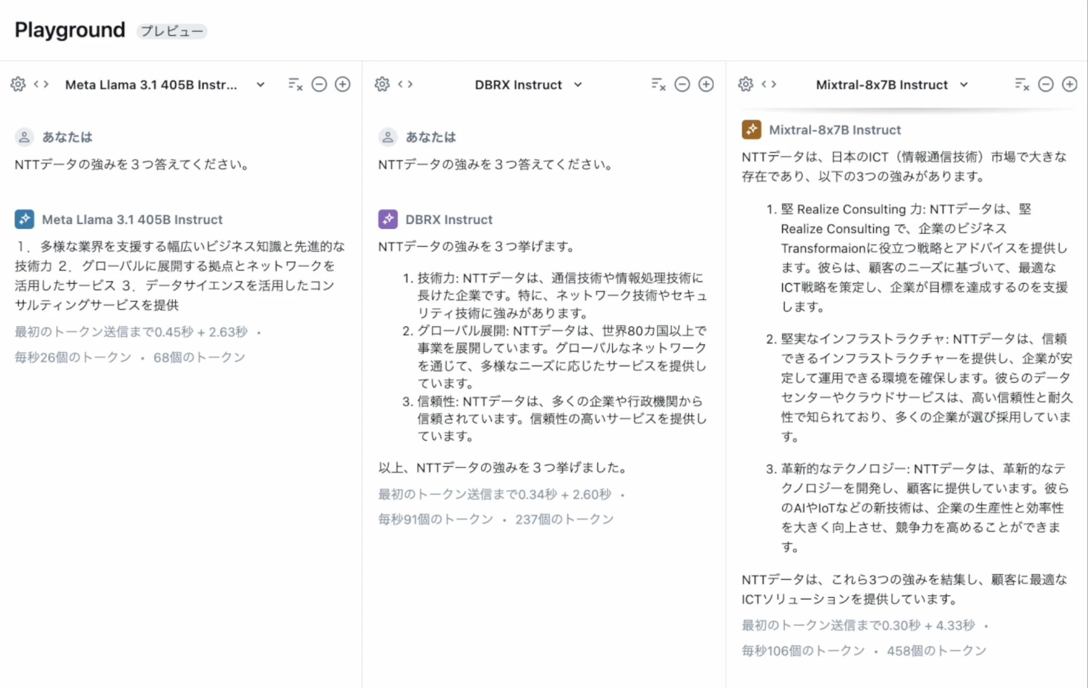Click 68個のトークン count stat
The width and height of the screenshot is (1088, 688).
199,357
